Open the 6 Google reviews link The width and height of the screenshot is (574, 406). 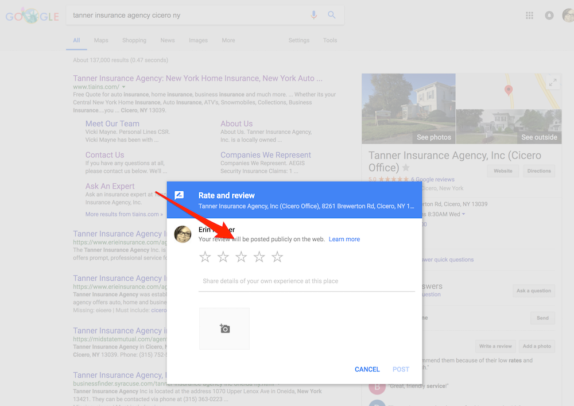433,179
